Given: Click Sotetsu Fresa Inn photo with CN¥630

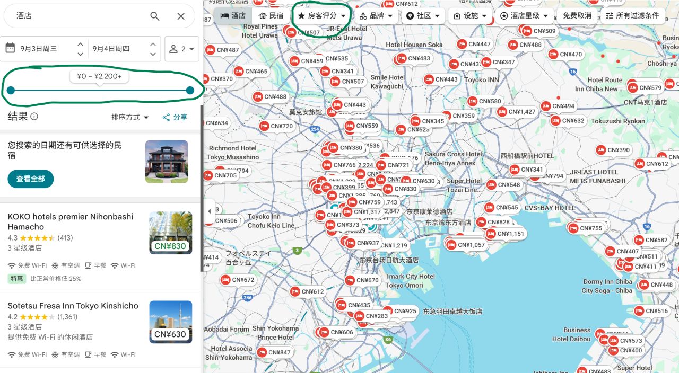Looking at the screenshot, I should (x=171, y=322).
